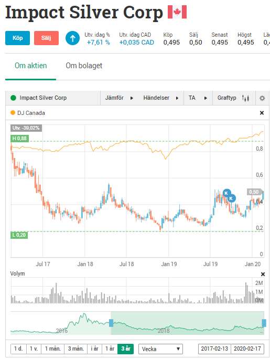Click the blue Köp buy button
The image size is (270, 359).
click(18, 38)
